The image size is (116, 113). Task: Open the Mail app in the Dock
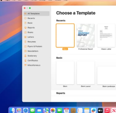39,111
